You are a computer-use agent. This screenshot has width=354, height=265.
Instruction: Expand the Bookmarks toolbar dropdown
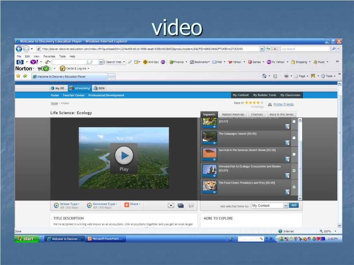pyautogui.click(x=209, y=62)
